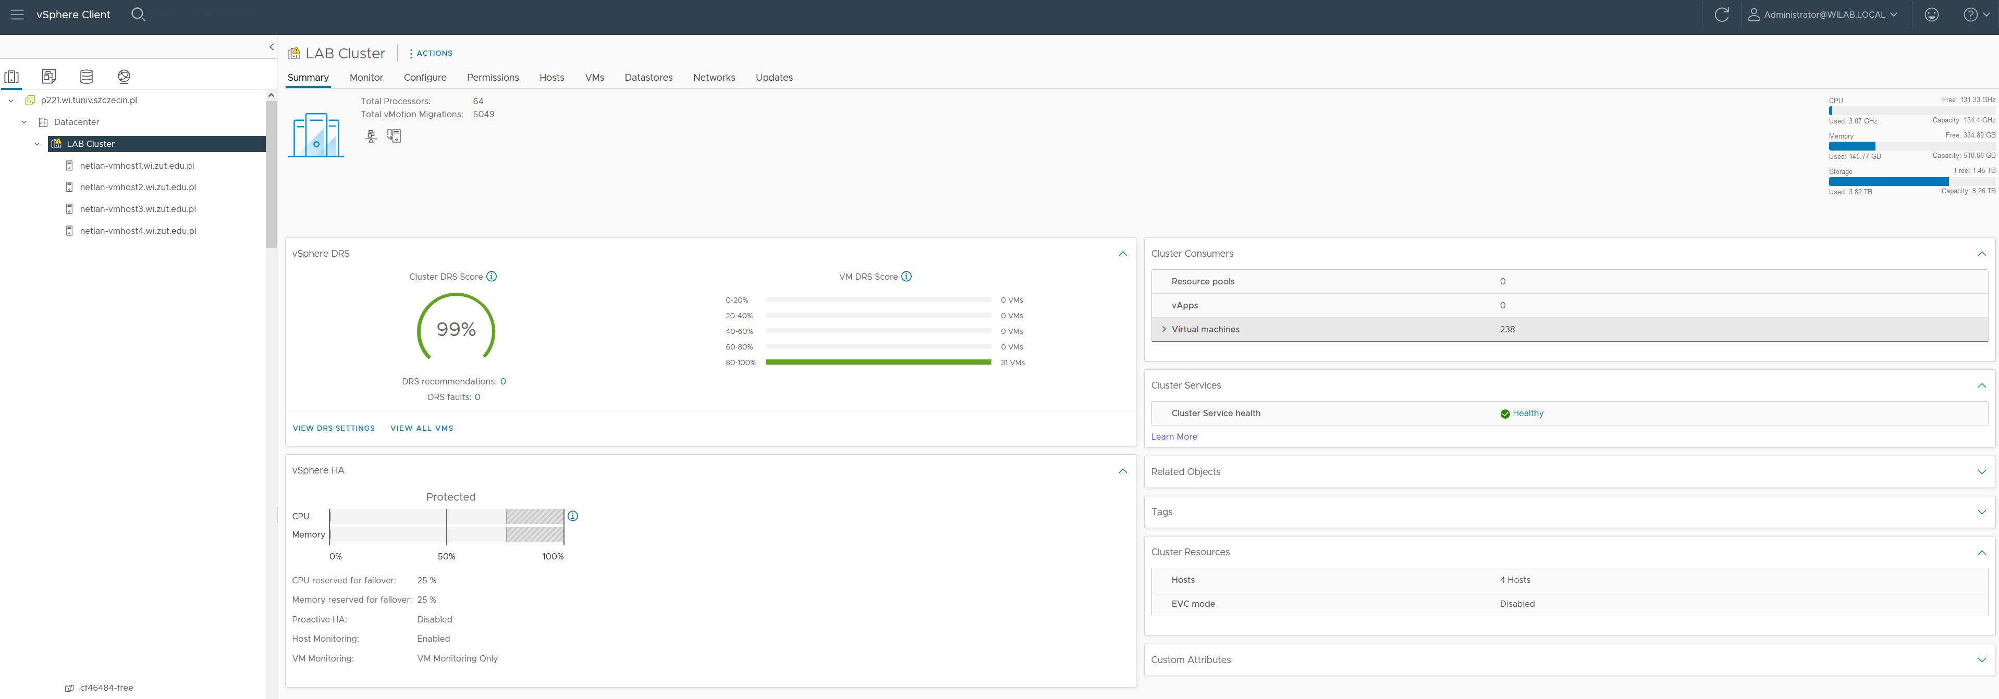Expand the Virtual machines row
Image resolution: width=1999 pixels, height=699 pixels.
coord(1163,329)
